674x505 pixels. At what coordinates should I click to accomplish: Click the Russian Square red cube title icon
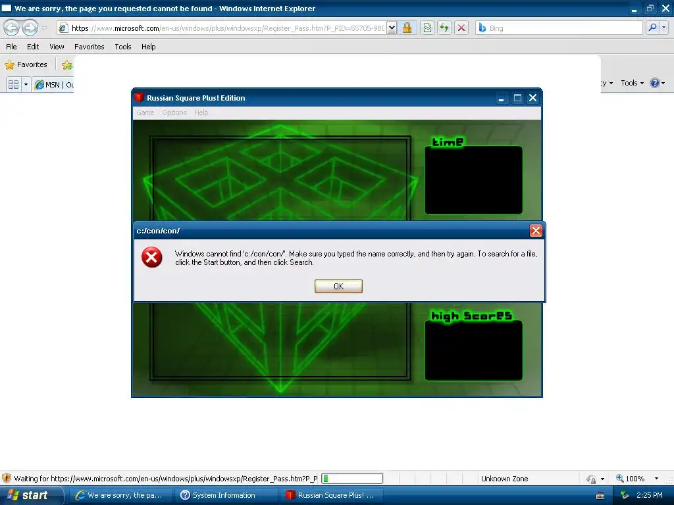pos(139,97)
